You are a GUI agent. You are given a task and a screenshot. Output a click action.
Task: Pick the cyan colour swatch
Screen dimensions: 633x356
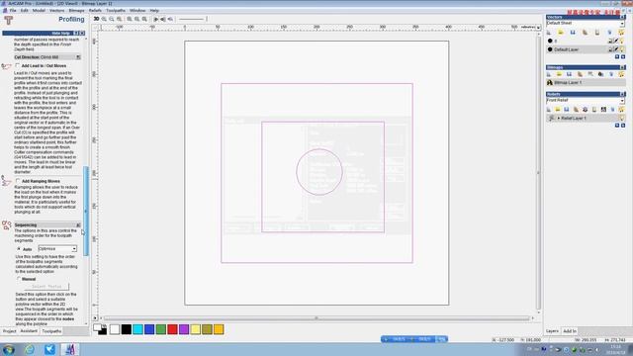click(x=137, y=329)
